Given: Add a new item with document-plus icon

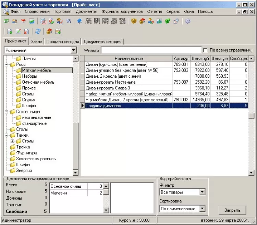Looking at the screenshot, I should tap(10, 31).
